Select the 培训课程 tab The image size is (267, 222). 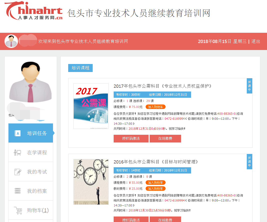pyautogui.click(x=80, y=68)
